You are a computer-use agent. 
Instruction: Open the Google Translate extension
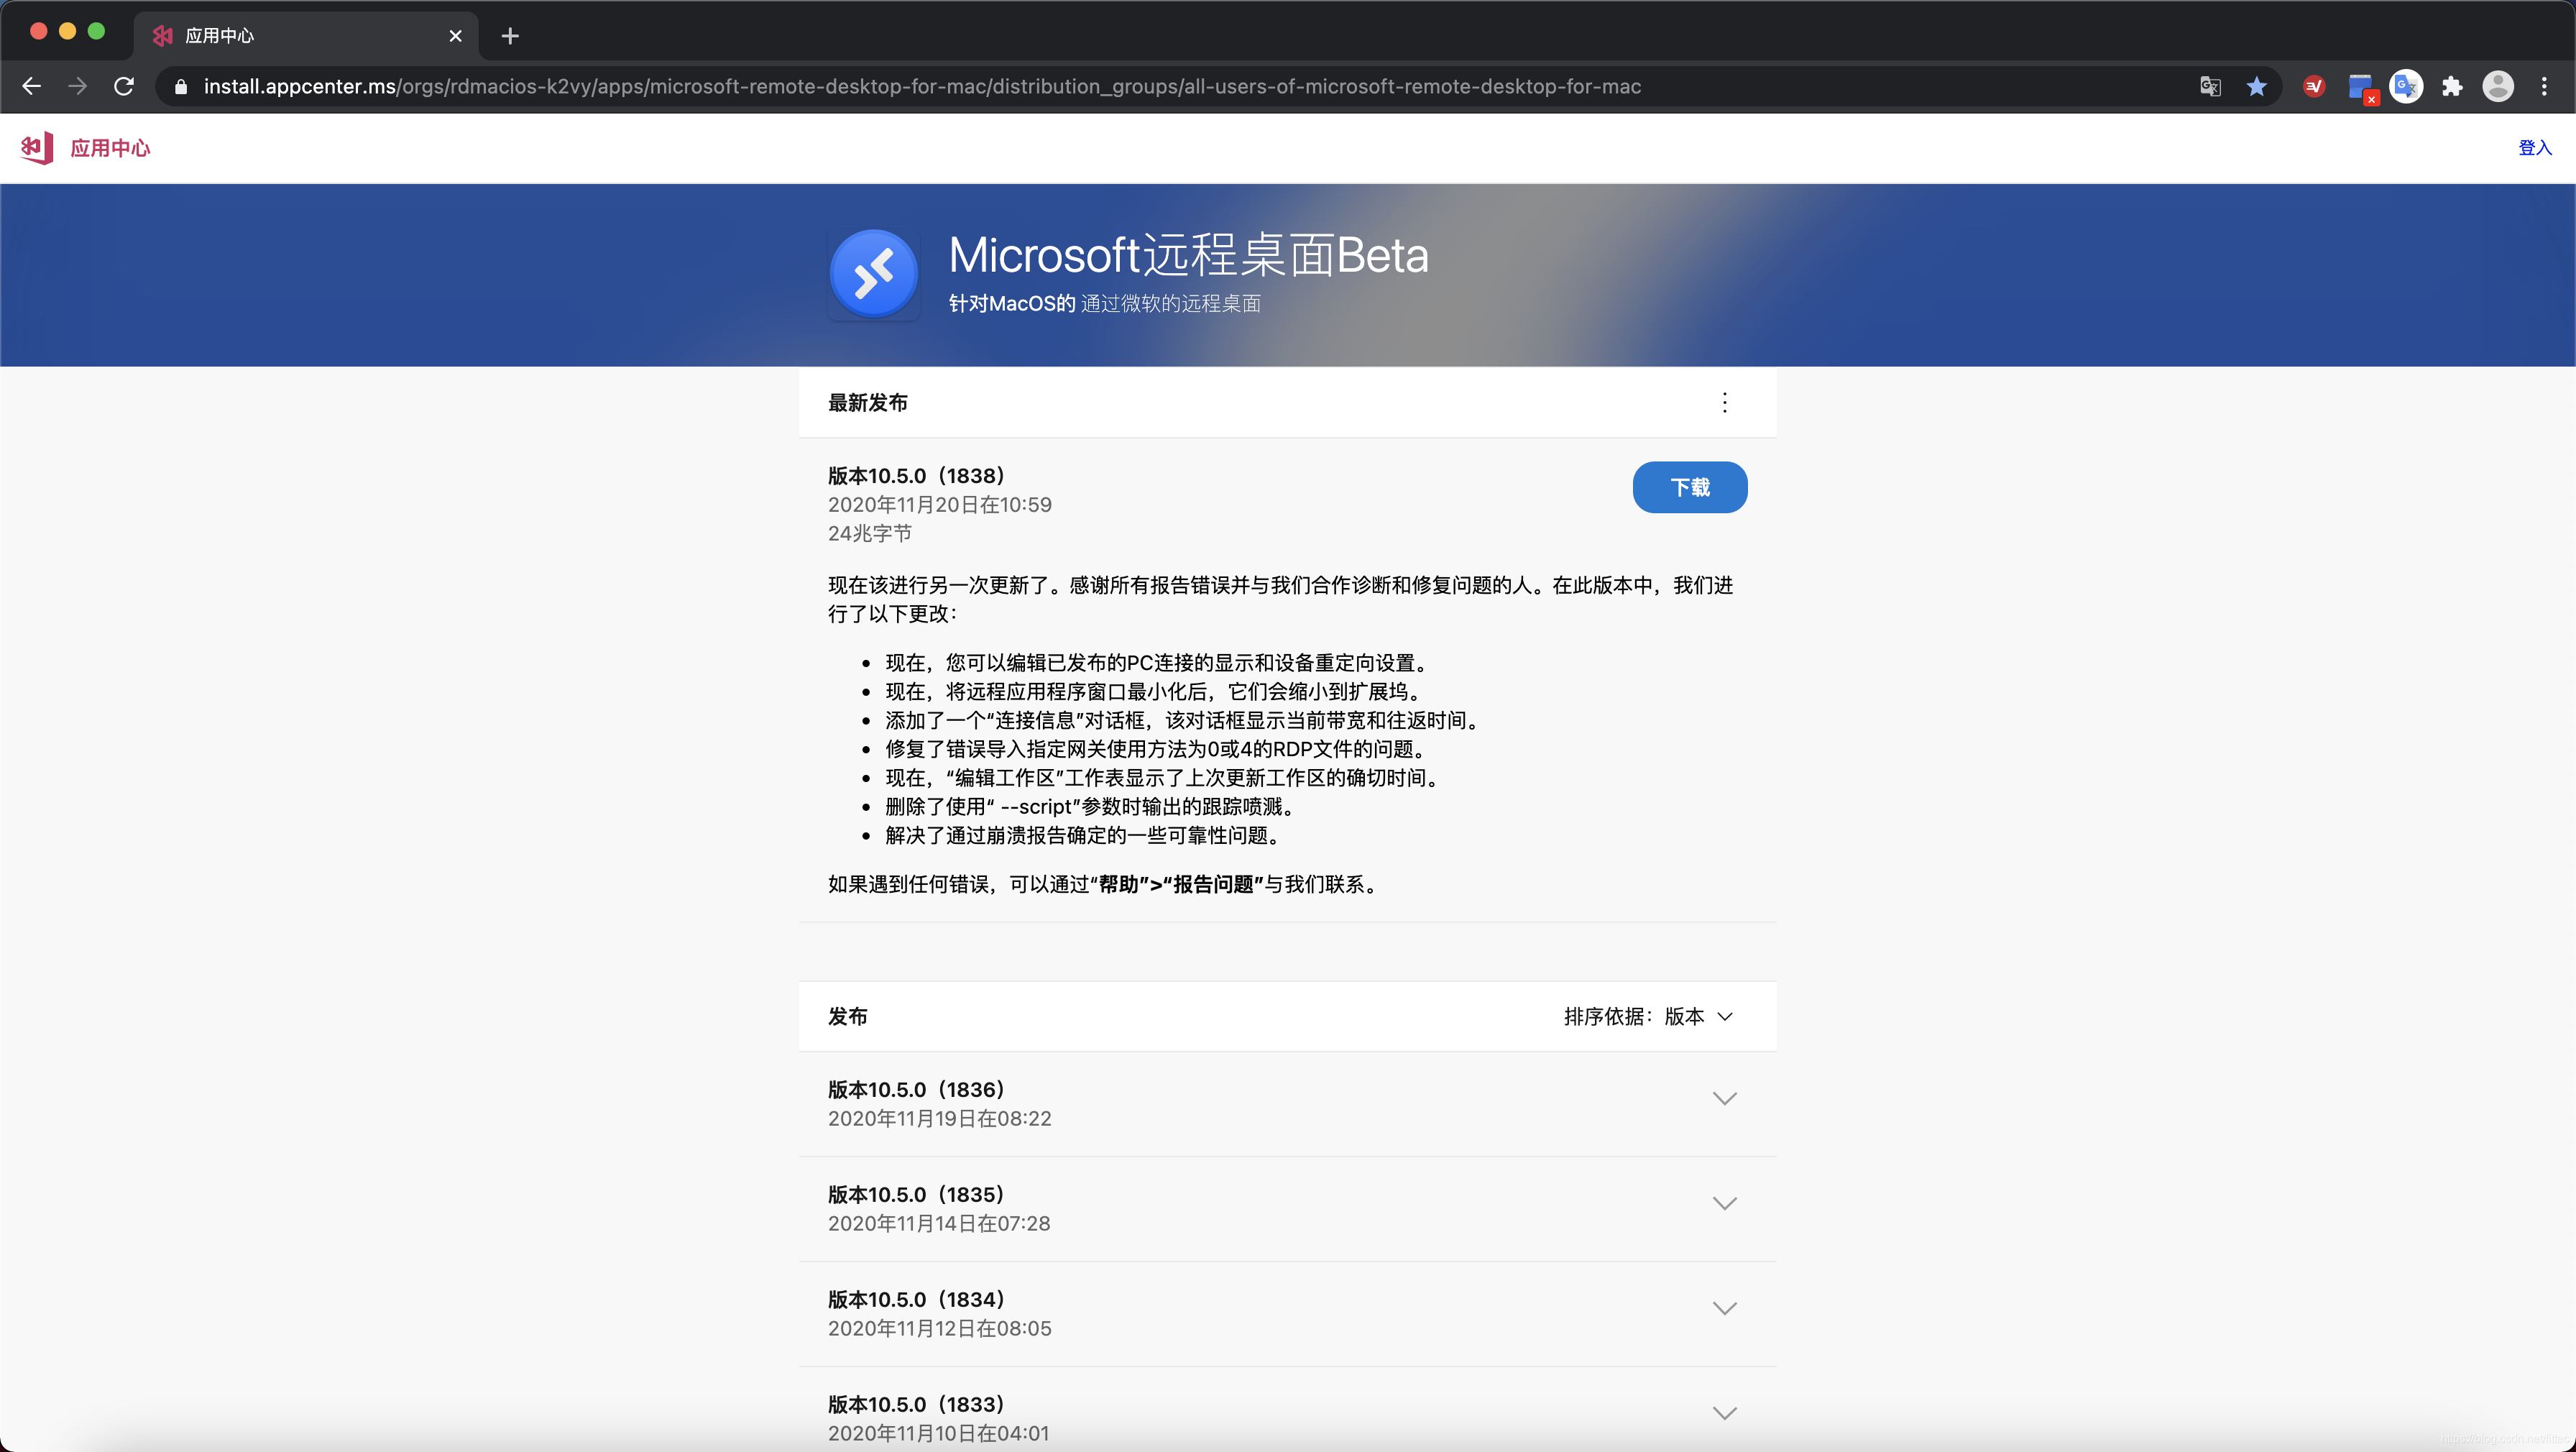point(2406,87)
